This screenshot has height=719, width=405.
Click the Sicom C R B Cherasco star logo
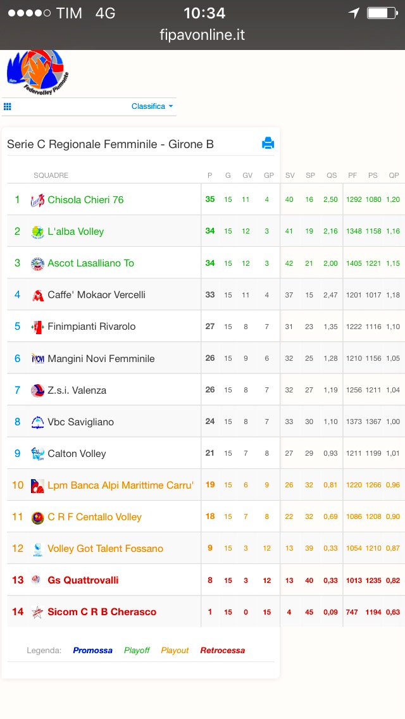coord(37,611)
